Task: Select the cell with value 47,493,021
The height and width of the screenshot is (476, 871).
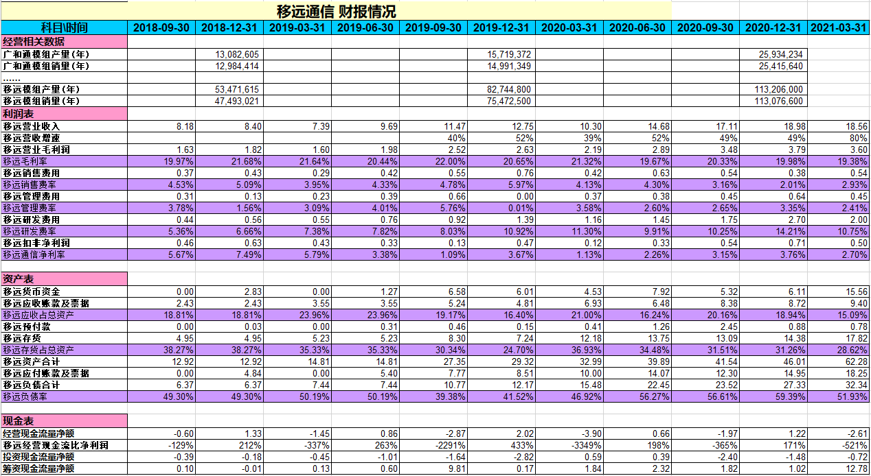Action: point(229,101)
